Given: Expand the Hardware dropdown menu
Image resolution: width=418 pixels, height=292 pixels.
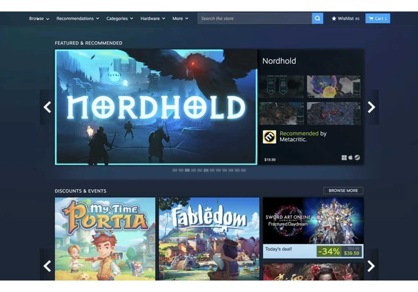Looking at the screenshot, I should click(x=153, y=18).
